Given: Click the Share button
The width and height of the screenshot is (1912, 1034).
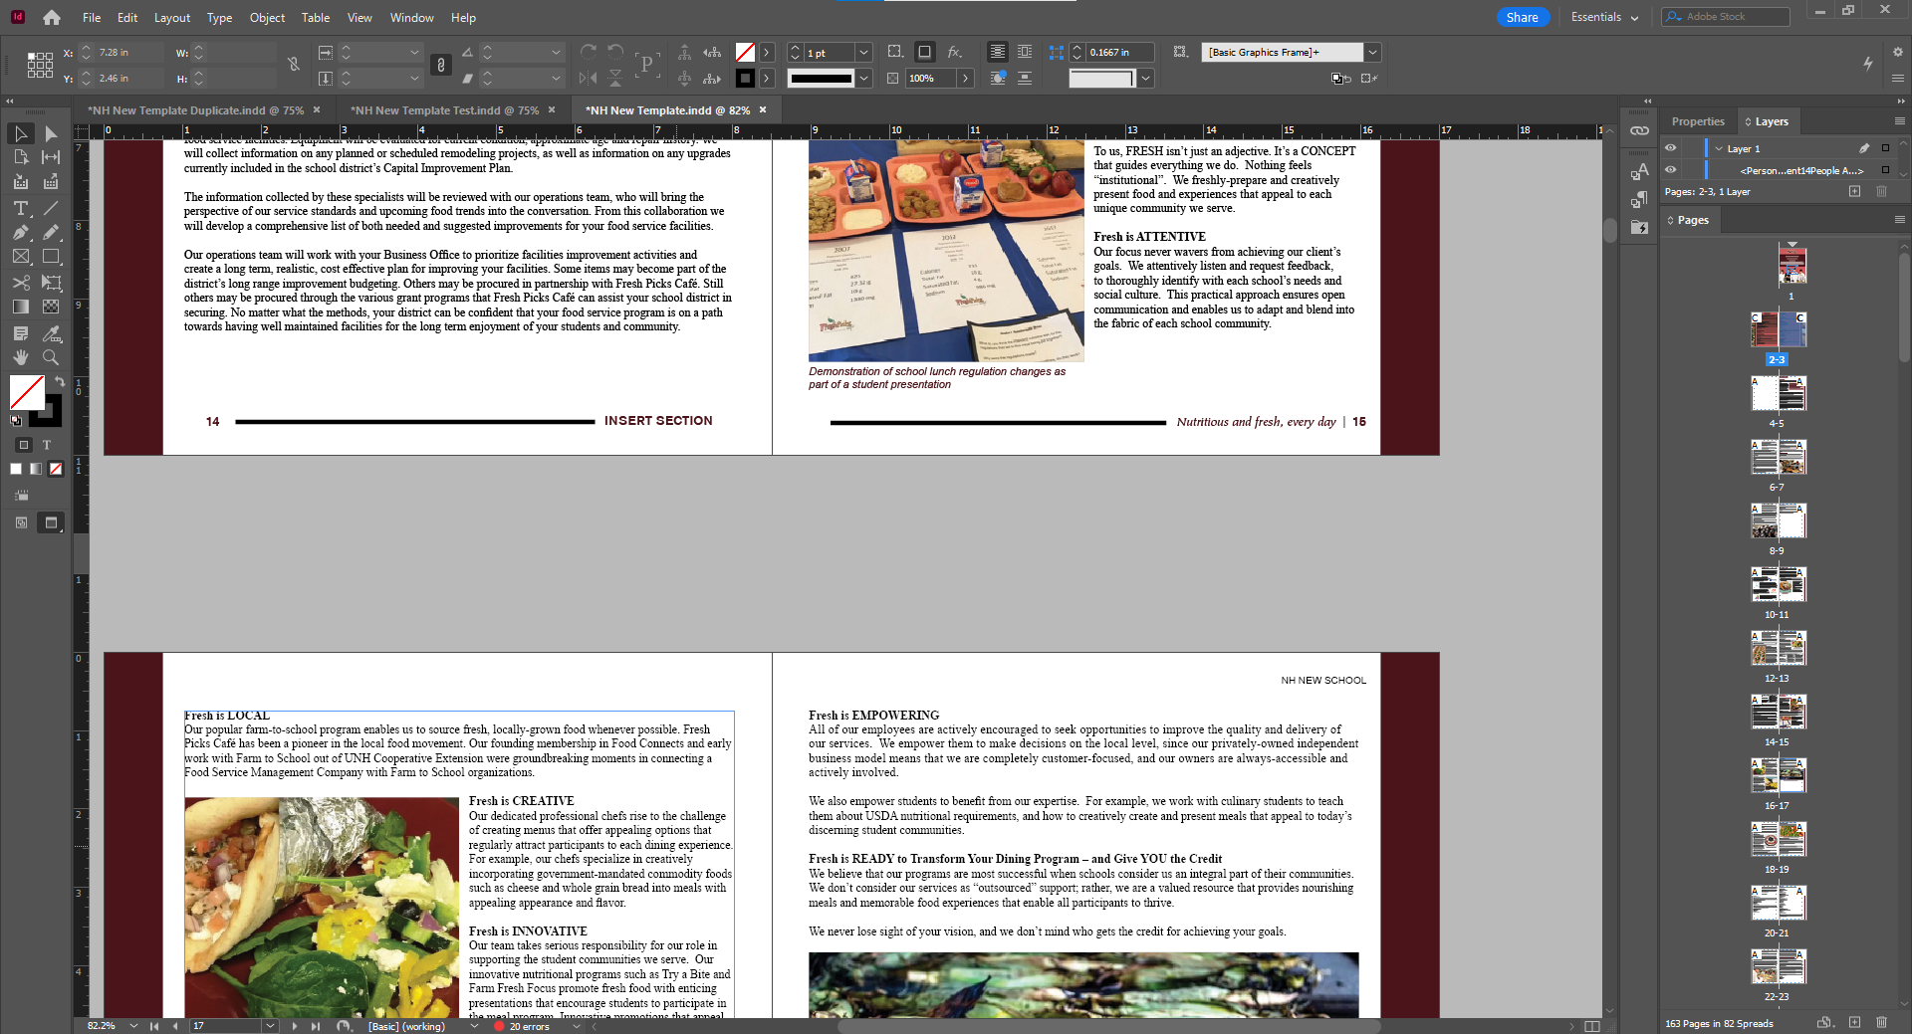Looking at the screenshot, I should 1522,17.
